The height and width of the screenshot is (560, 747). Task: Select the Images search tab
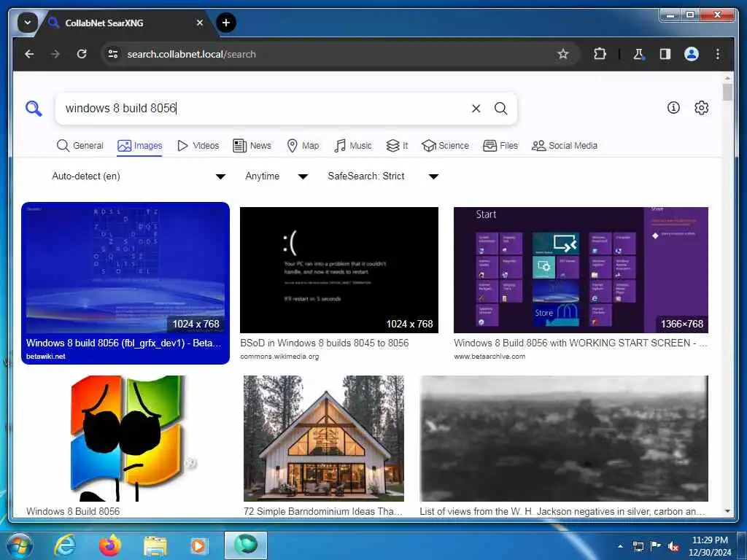(x=139, y=146)
